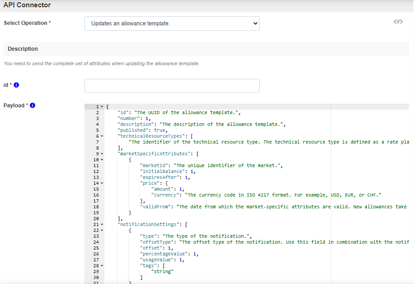Collapse notificationSettings fold arrow on line 21
The width and height of the screenshot is (414, 284).
tap(102, 225)
